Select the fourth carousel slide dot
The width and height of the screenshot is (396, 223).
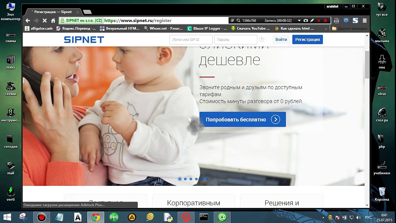pos(196,179)
